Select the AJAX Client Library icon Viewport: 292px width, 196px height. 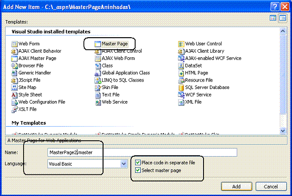coord(181,51)
